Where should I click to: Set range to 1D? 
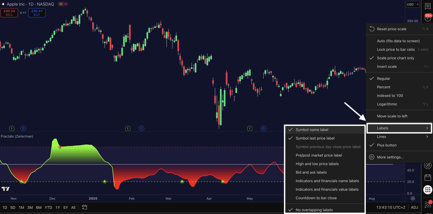click(x=5, y=208)
